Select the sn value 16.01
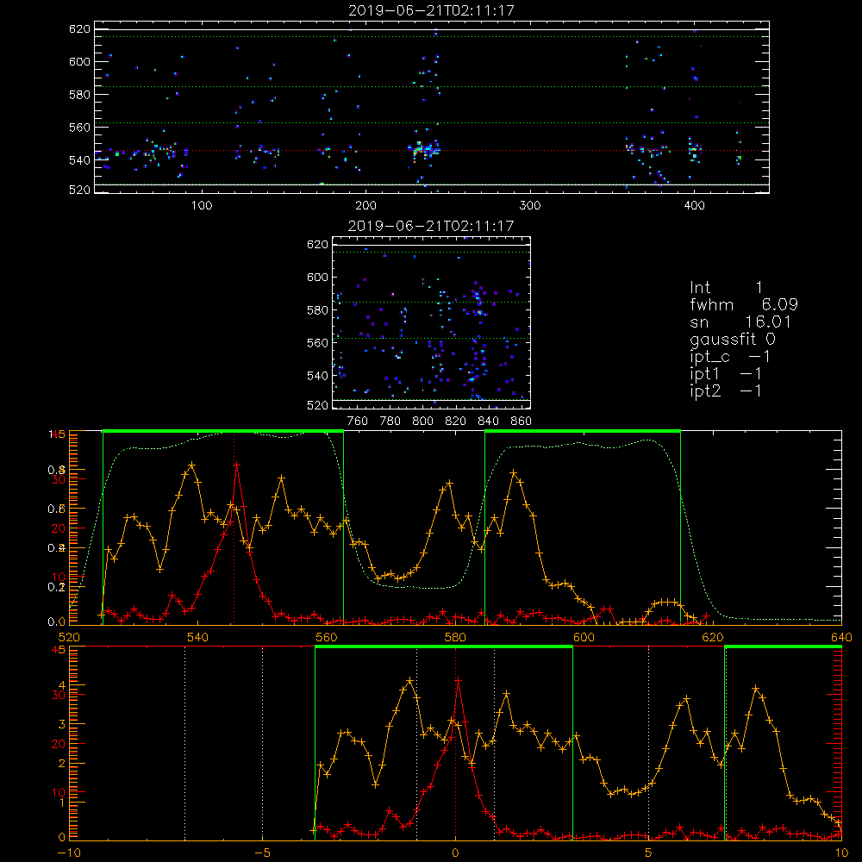The image size is (862, 862). point(767,322)
